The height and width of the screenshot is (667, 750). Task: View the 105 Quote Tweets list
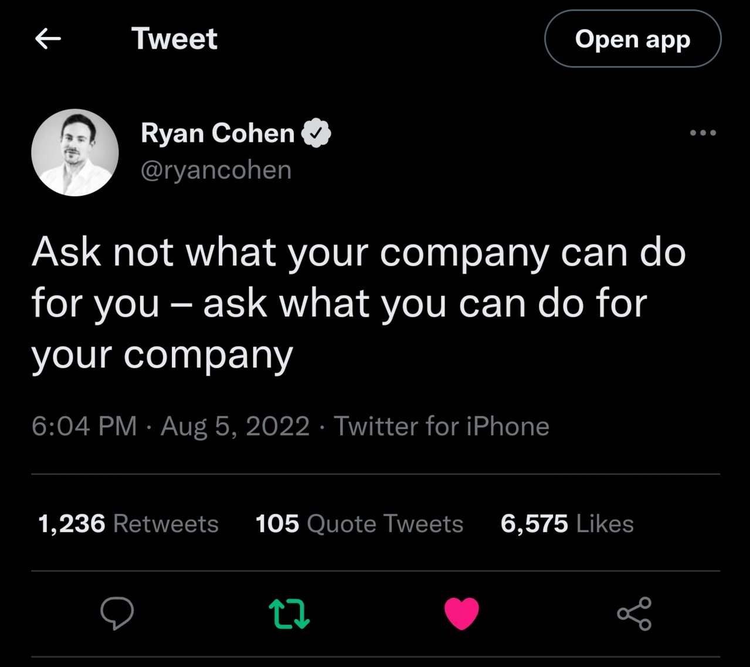[x=359, y=523]
